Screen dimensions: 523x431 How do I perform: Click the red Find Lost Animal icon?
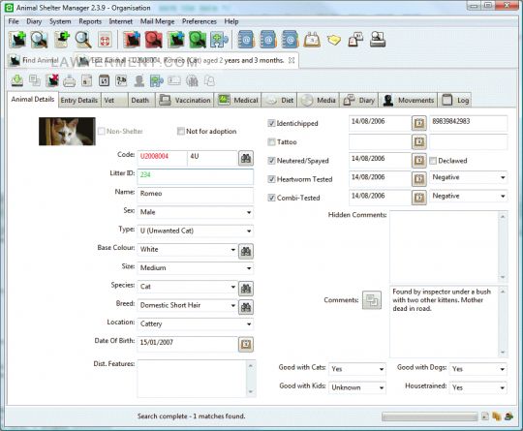153,40
